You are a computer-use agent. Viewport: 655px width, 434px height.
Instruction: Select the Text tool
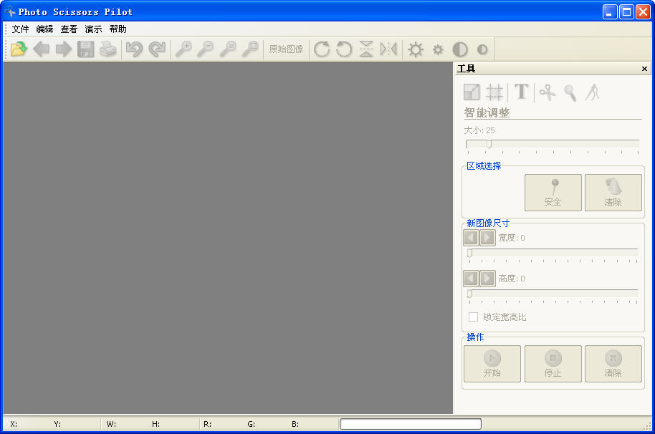point(521,92)
